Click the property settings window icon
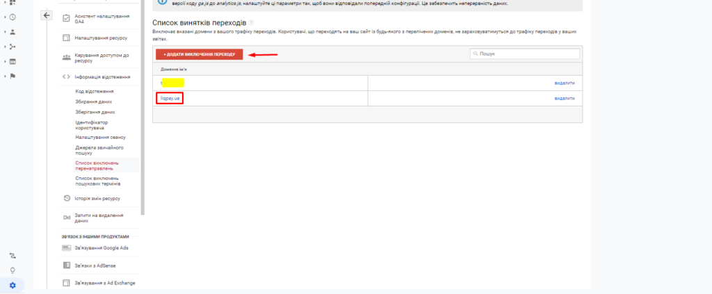 pos(66,38)
